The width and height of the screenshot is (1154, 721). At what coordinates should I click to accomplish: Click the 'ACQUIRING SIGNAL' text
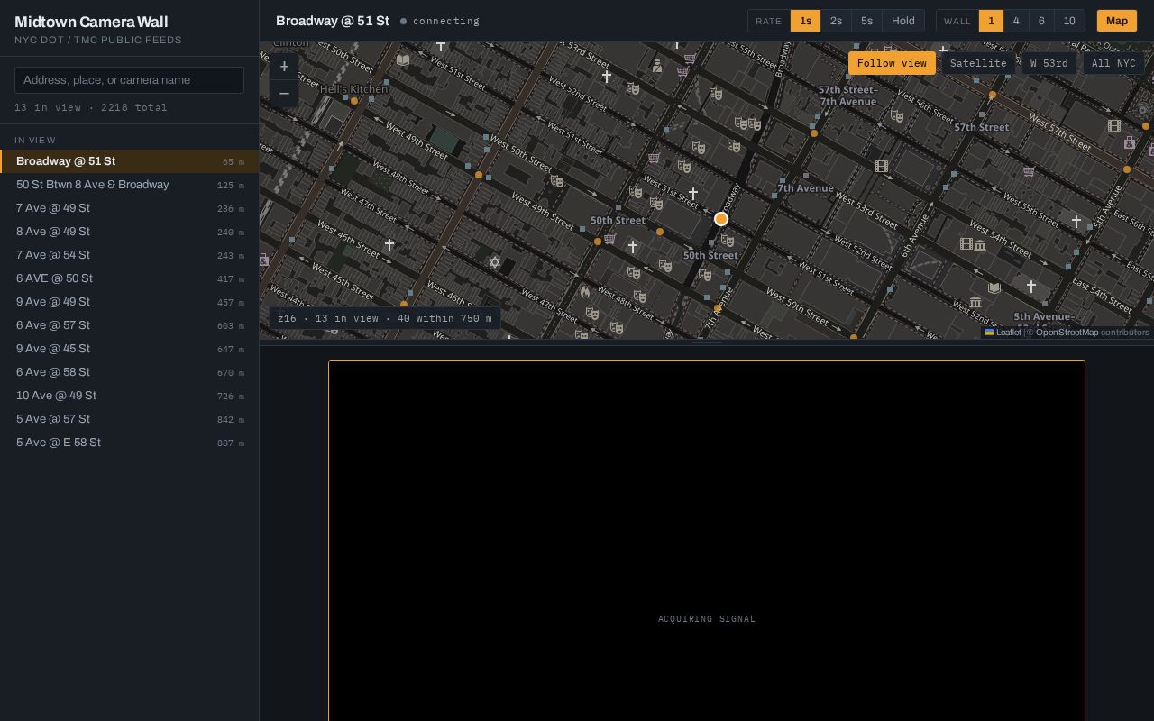click(x=707, y=619)
